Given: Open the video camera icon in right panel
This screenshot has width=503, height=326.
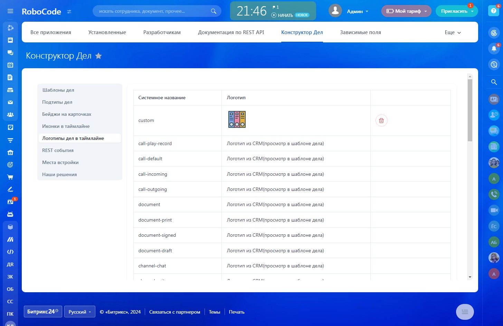Looking at the screenshot, I should [x=494, y=210].
